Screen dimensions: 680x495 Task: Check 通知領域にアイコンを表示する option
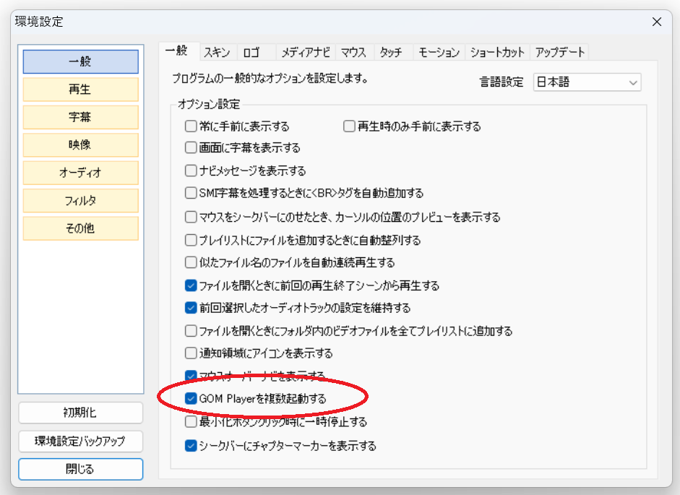[191, 353]
